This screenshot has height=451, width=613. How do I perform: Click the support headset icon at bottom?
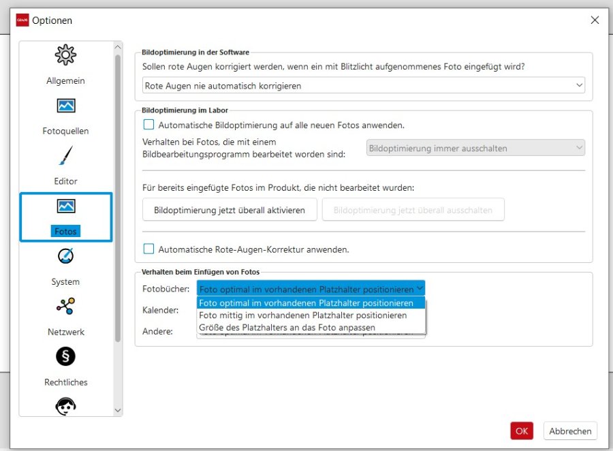[x=65, y=406]
